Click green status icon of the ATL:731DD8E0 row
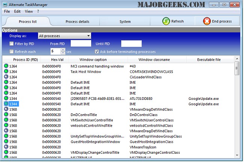The height and width of the screenshot is (162, 244). pyautogui.click(x=6, y=98)
